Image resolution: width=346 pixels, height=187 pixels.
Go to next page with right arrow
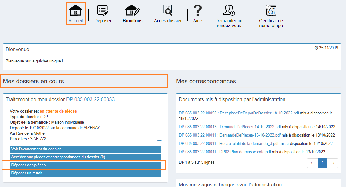click(333, 163)
